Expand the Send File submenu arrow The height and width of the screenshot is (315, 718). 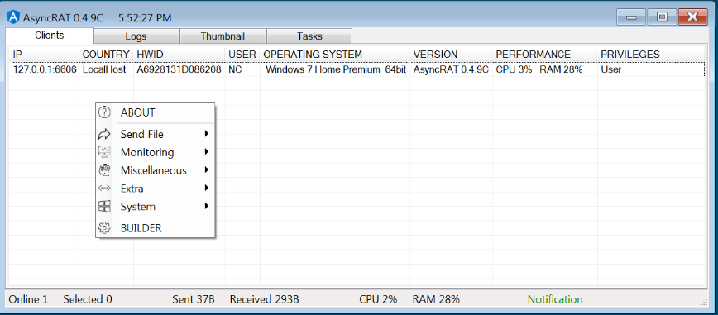click(x=207, y=134)
